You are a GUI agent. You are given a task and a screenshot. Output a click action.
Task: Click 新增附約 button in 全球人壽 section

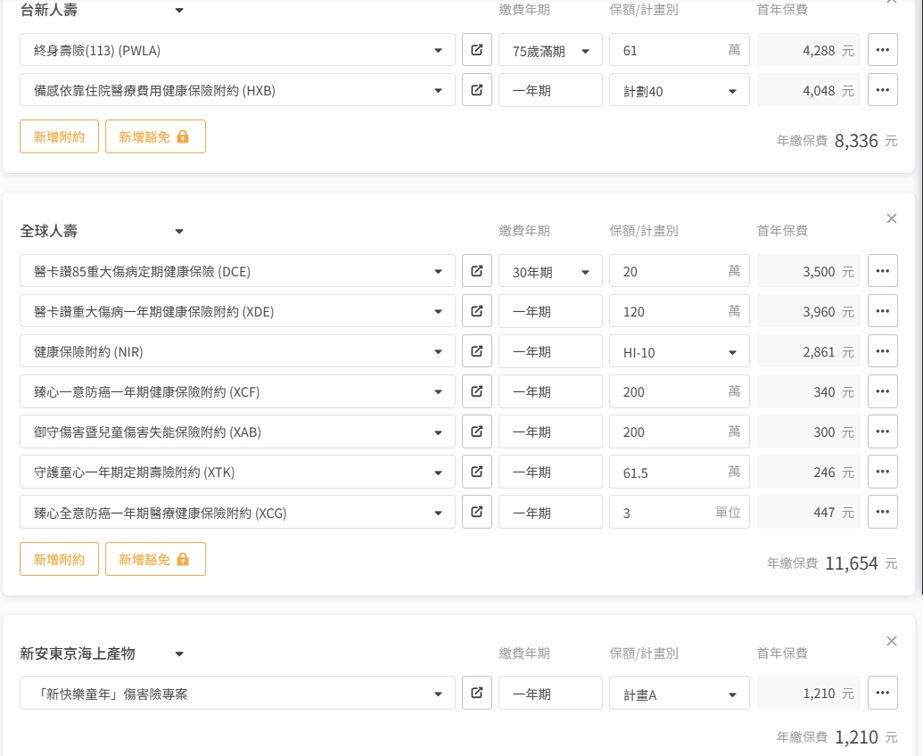pos(59,559)
